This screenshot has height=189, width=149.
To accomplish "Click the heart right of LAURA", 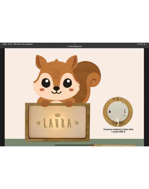I will (77, 123).
